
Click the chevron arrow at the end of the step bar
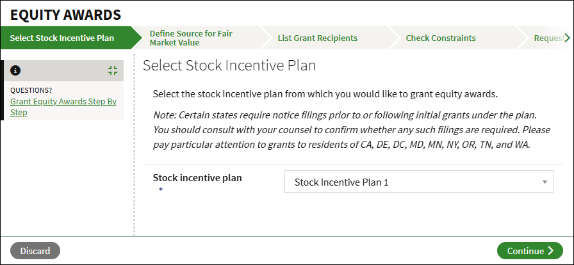[567, 38]
